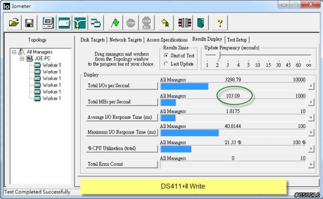Click the 21.33 % CPU value

(233, 142)
